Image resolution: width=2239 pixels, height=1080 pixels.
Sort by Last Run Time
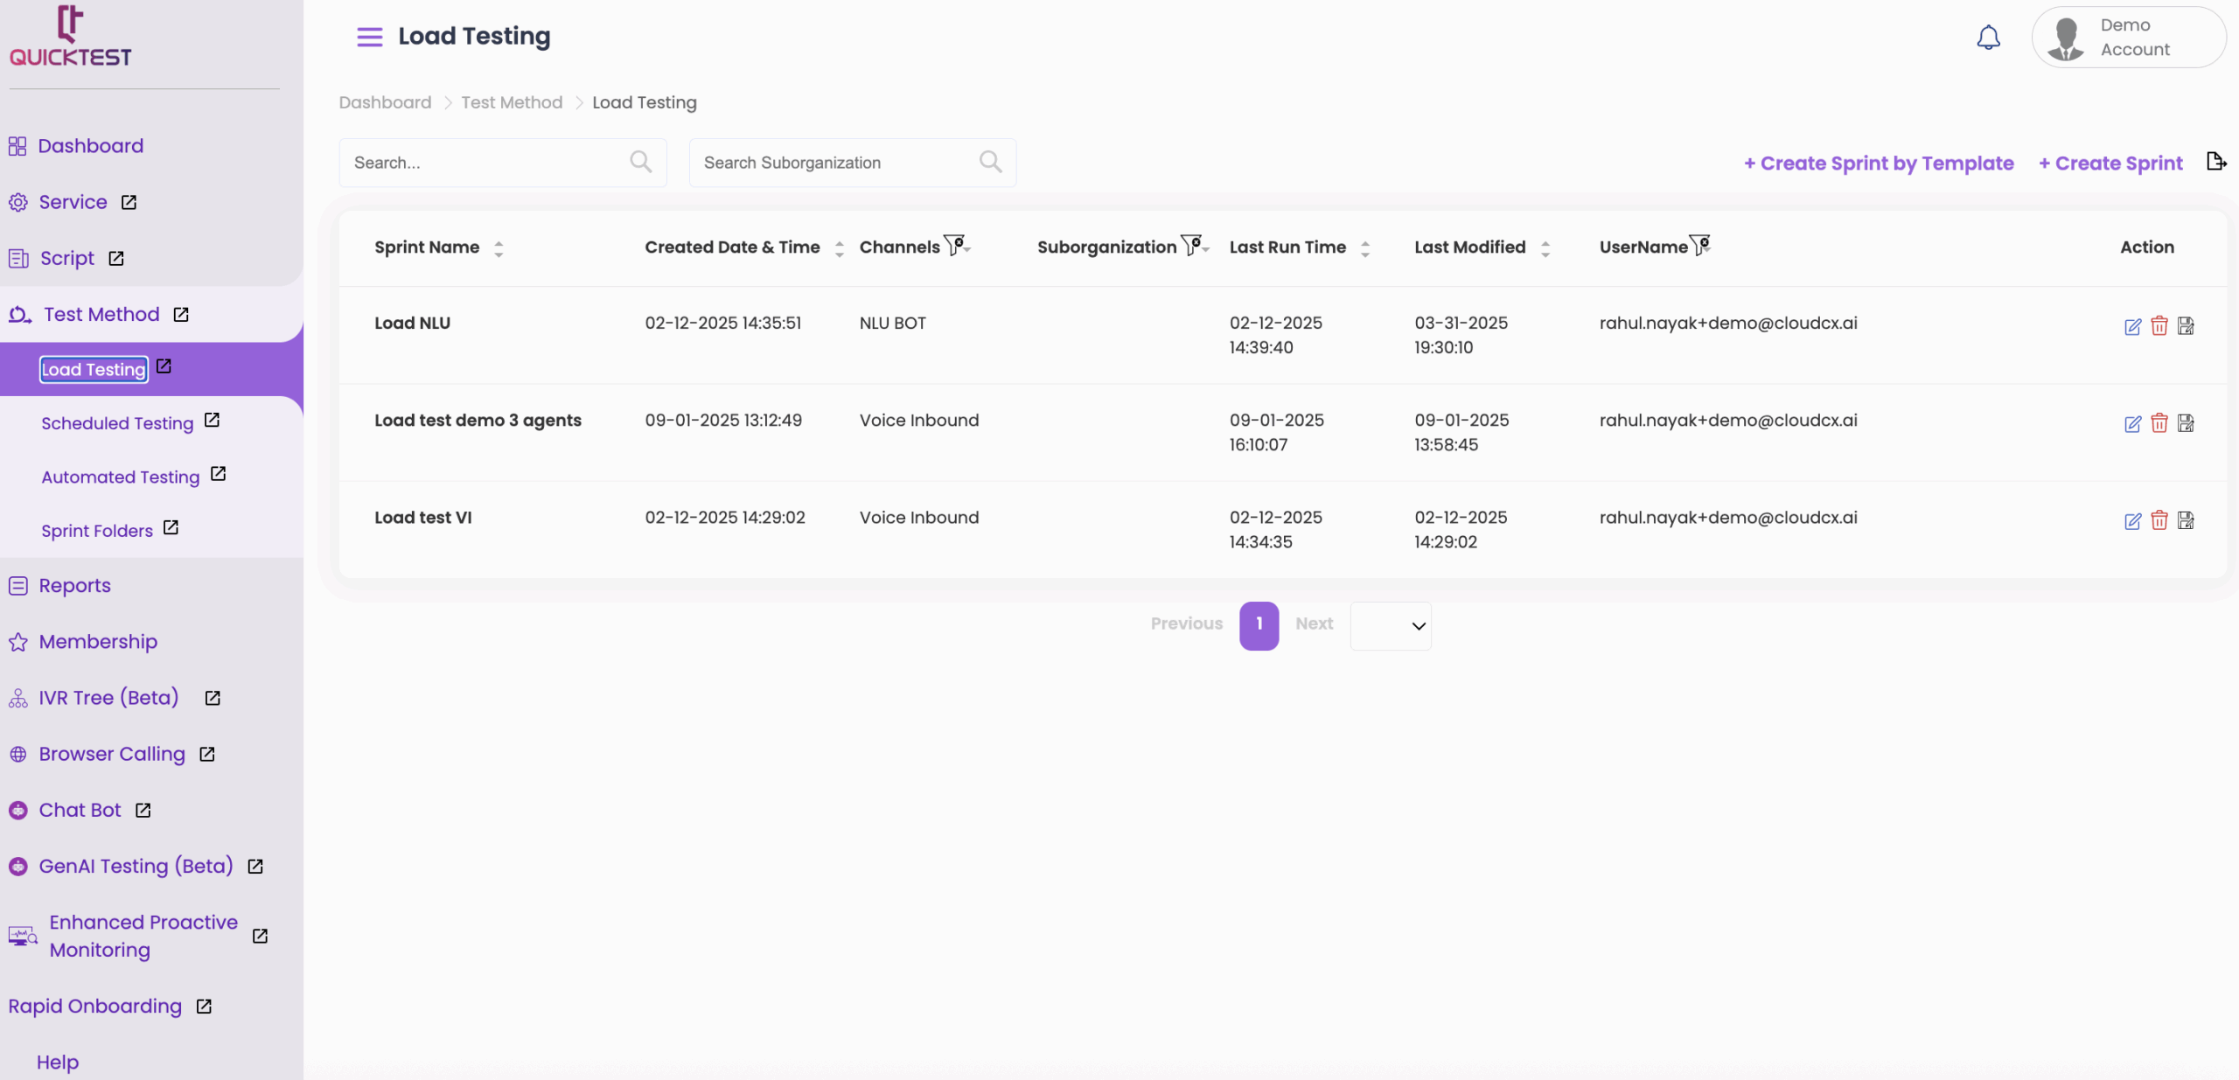(1364, 248)
